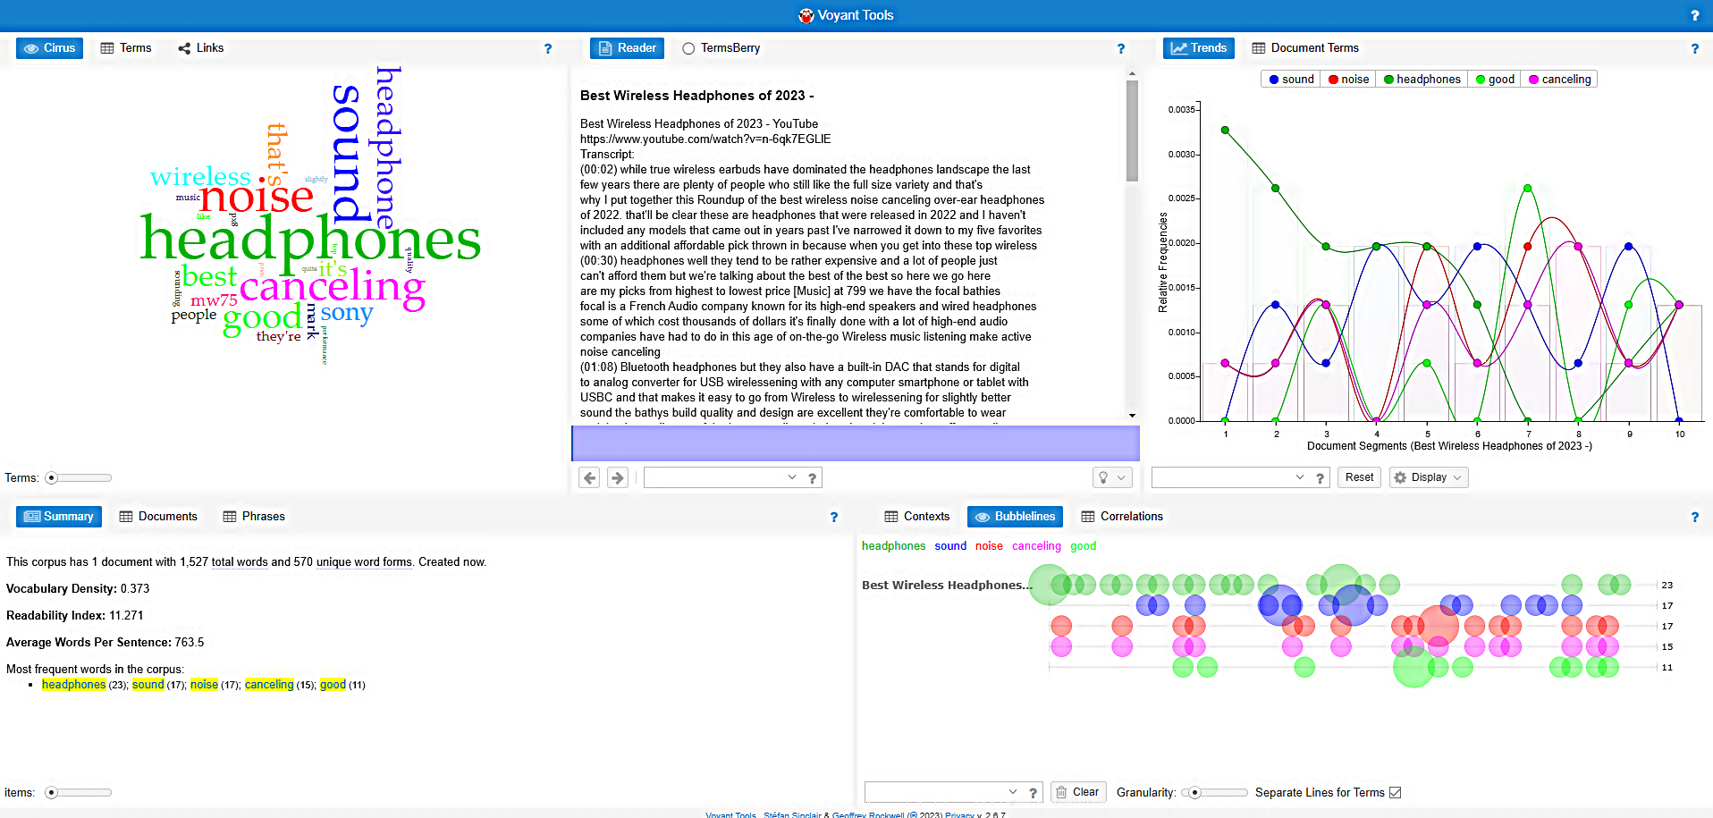The image size is (1713, 818).
Task: Open Trends panel help question mark
Action: coord(1694,48)
